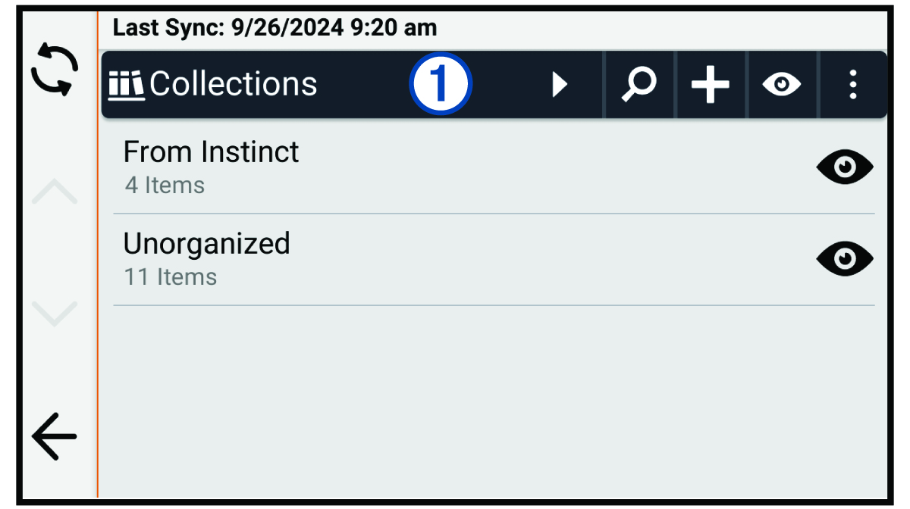Tap the sync refresh icon
The width and height of the screenshot is (910, 509).
pos(54,69)
